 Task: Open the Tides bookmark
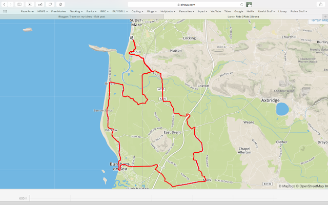click(x=228, y=11)
